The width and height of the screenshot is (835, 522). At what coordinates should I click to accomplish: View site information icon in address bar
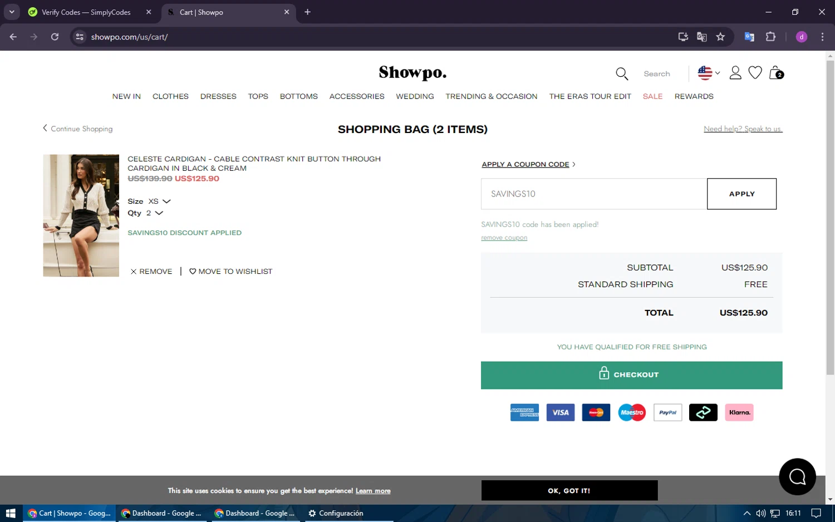click(80, 37)
